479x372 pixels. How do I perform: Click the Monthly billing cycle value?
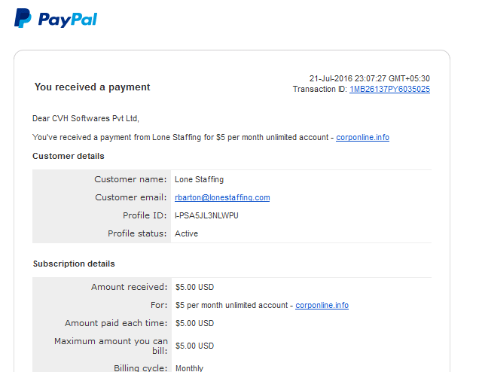[189, 367]
